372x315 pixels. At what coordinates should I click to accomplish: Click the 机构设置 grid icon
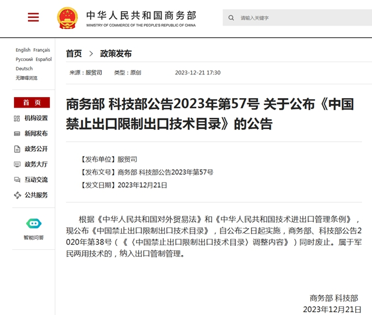pos(17,119)
